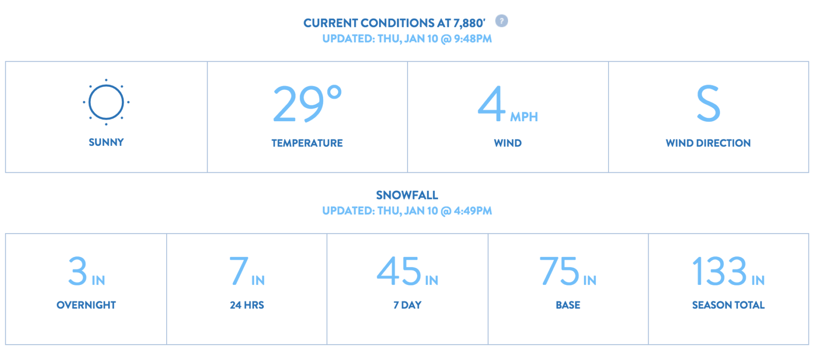Click the help question mark icon

point(502,21)
